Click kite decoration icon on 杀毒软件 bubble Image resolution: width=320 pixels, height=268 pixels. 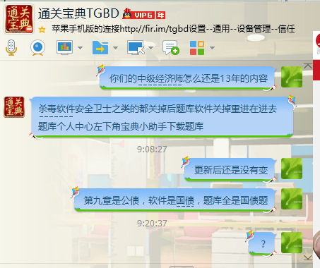pos(292,101)
